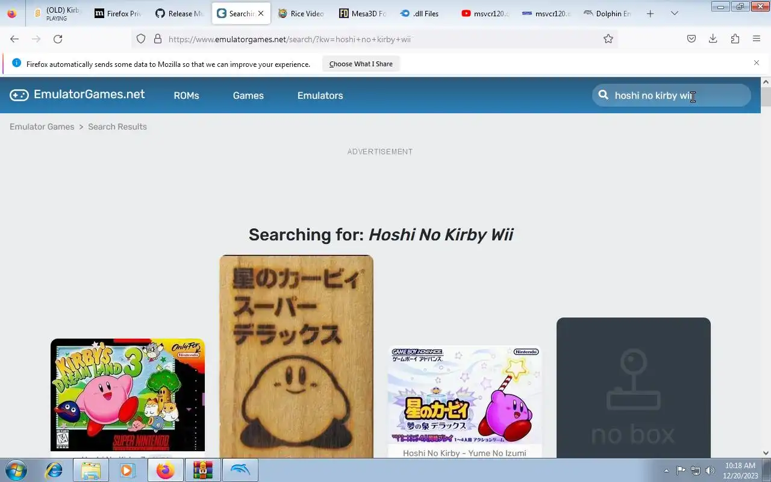Switch to the YouTube msvcr120 tab

(x=485, y=13)
